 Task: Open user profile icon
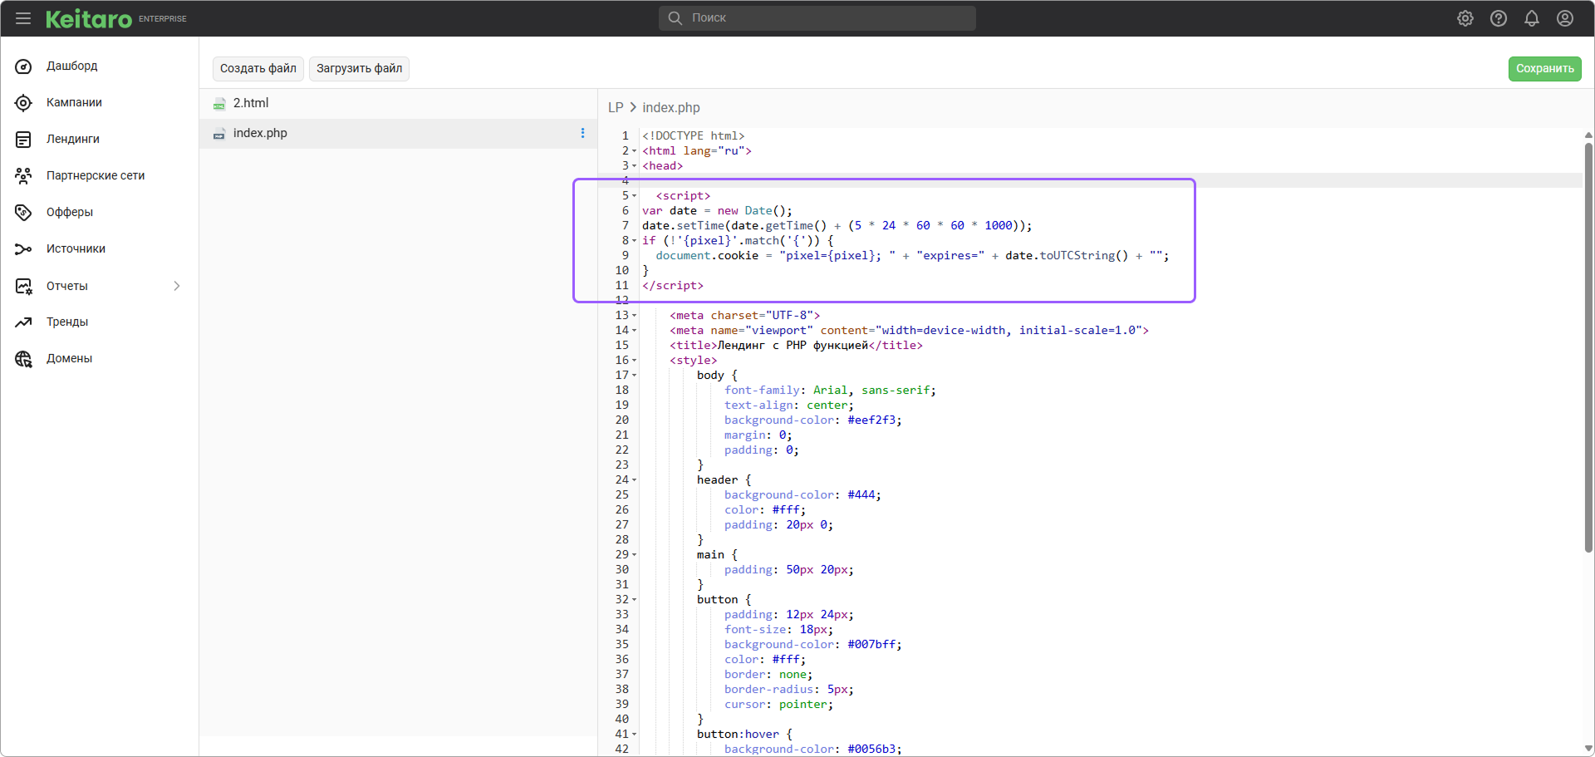tap(1565, 18)
